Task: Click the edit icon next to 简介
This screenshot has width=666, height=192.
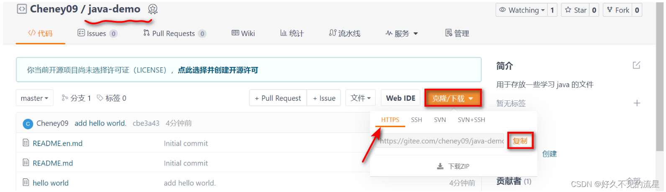Action: tap(637, 65)
